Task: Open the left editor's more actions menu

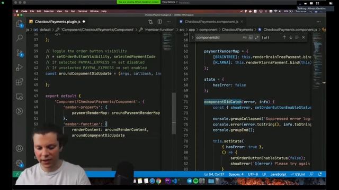Action: (x=168, y=22)
